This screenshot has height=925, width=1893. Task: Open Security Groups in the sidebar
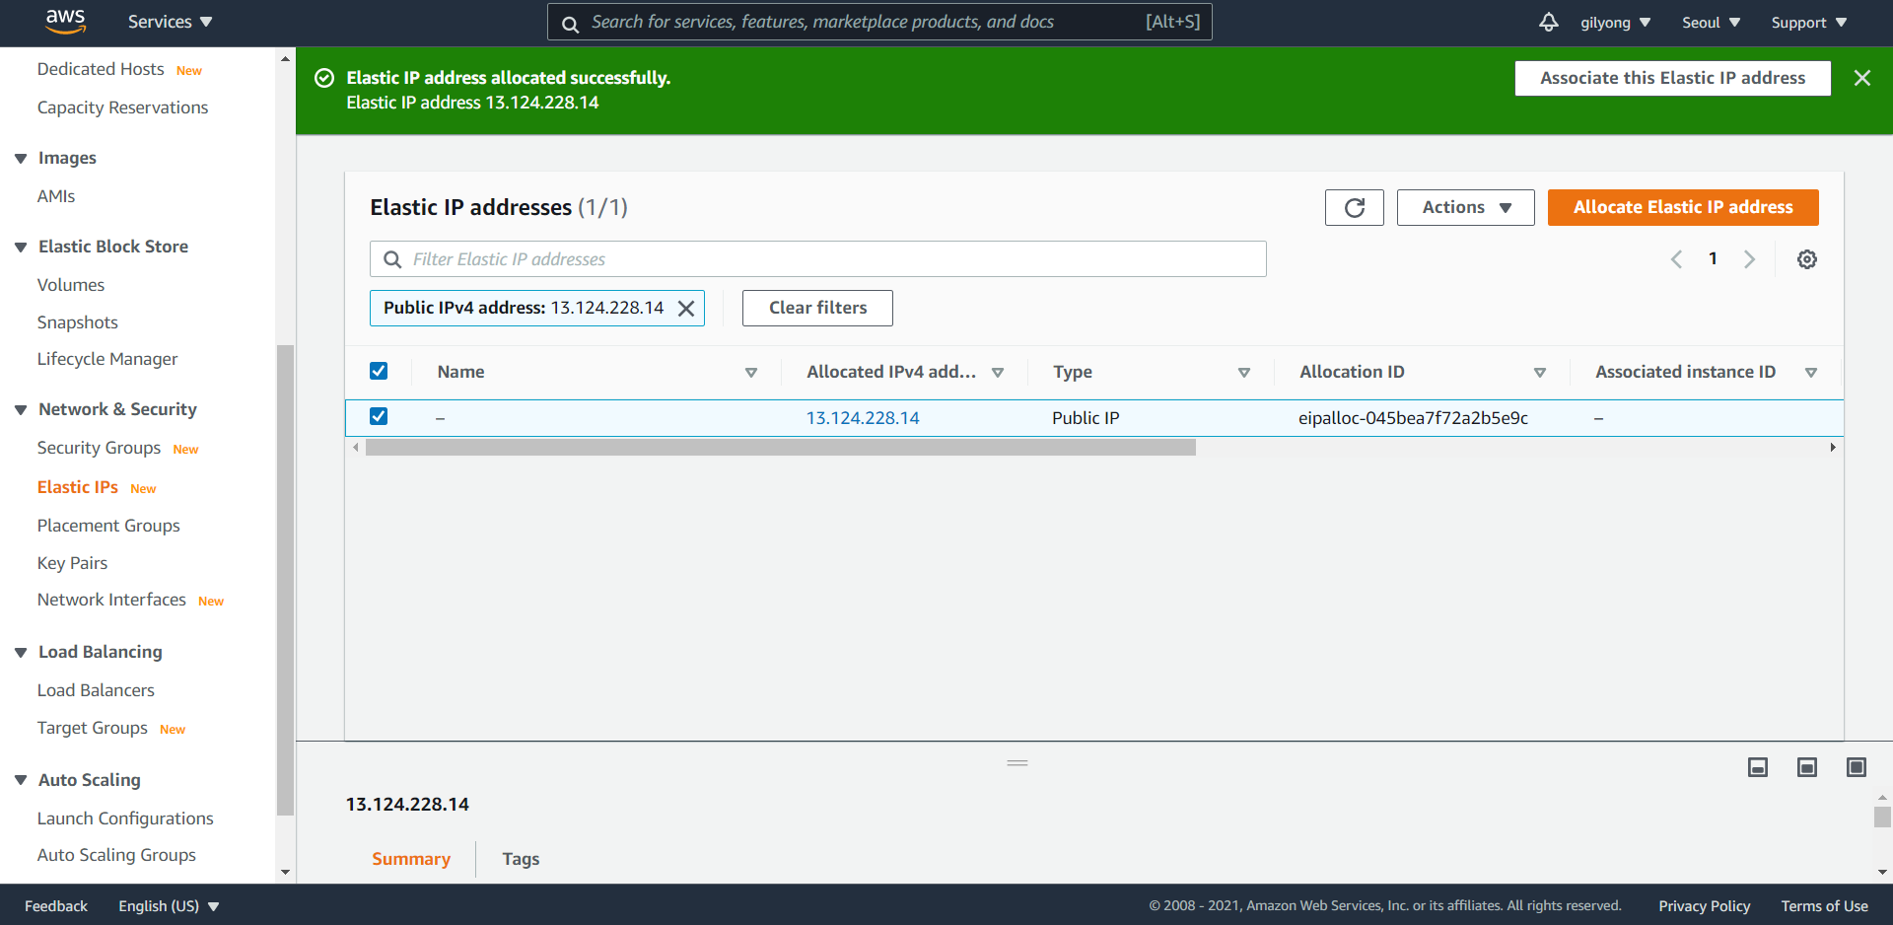pyautogui.click(x=99, y=448)
